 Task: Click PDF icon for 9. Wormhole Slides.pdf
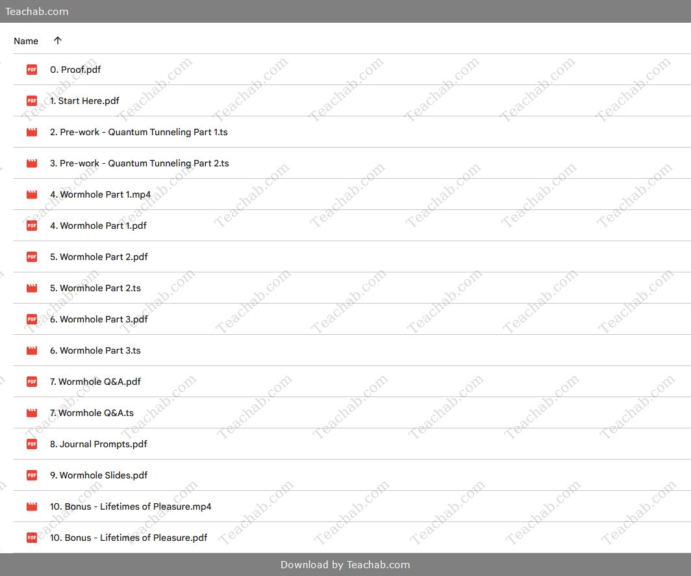point(32,475)
